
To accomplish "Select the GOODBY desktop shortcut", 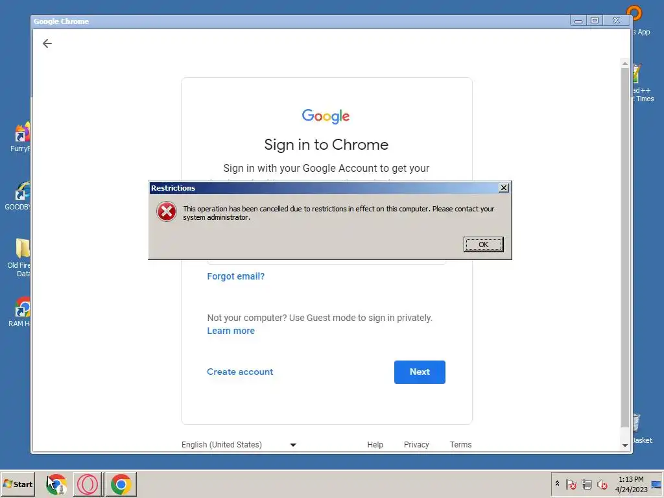I will coord(19,196).
